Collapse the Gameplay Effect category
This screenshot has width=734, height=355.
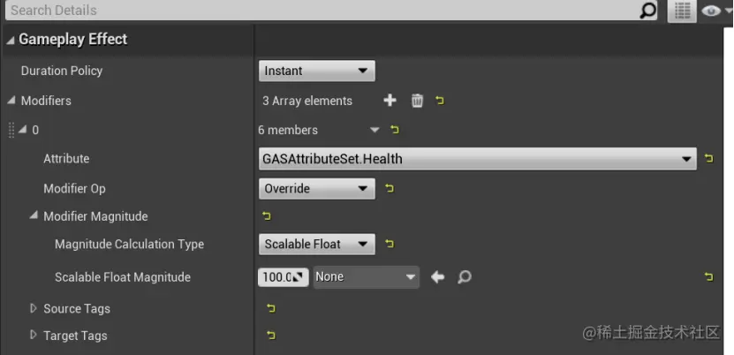point(10,40)
